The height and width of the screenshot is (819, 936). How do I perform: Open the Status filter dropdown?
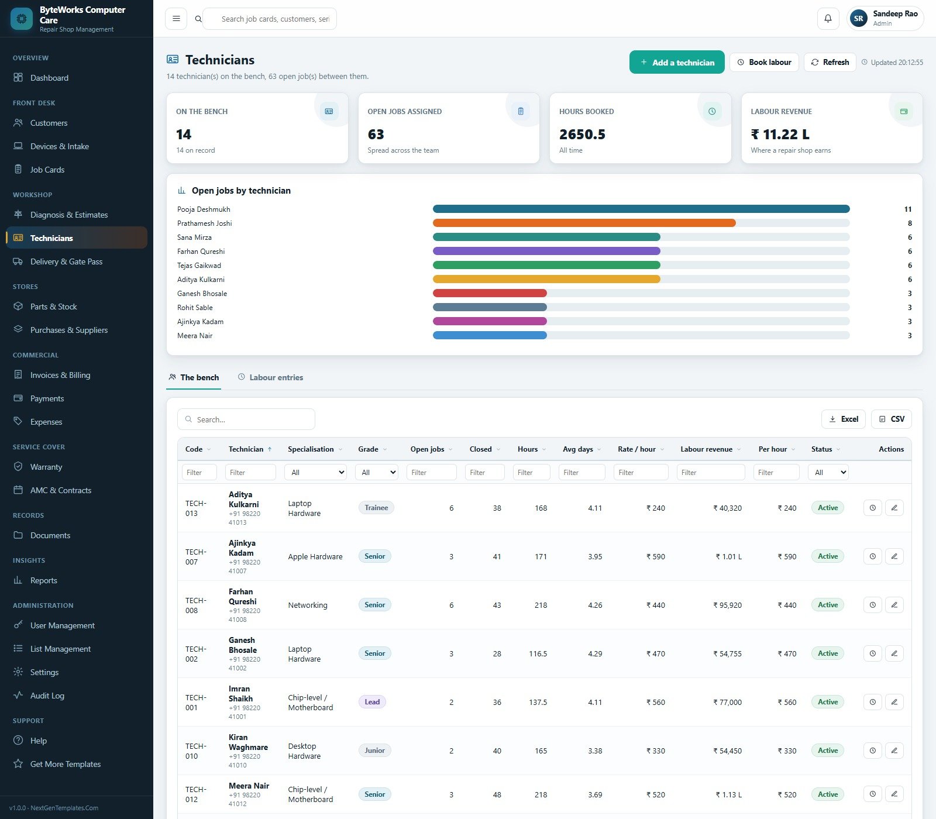tap(828, 472)
